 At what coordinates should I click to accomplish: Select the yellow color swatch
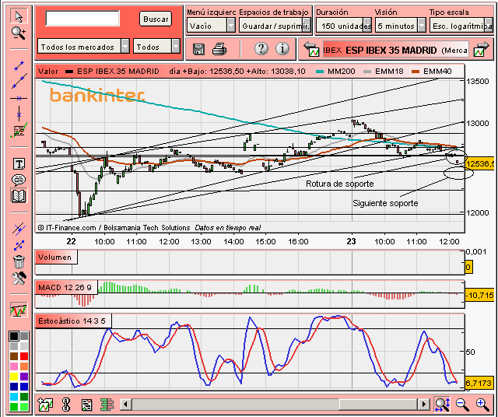(x=14, y=377)
